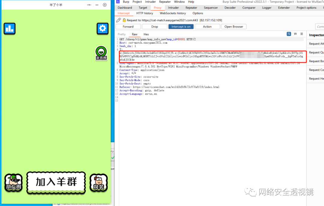Open the WebSockets history sub-tab
The image size is (324, 206).
click(173, 13)
